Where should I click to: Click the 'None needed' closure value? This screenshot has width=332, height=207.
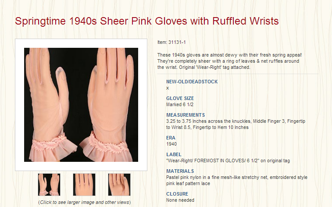180,200
